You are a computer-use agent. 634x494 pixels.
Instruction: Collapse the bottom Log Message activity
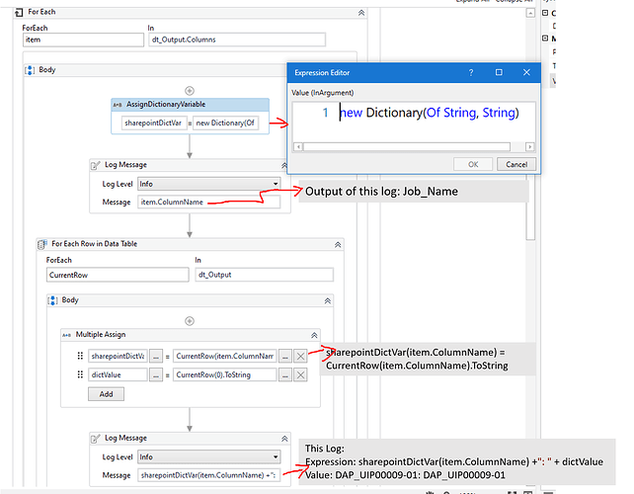click(x=284, y=439)
